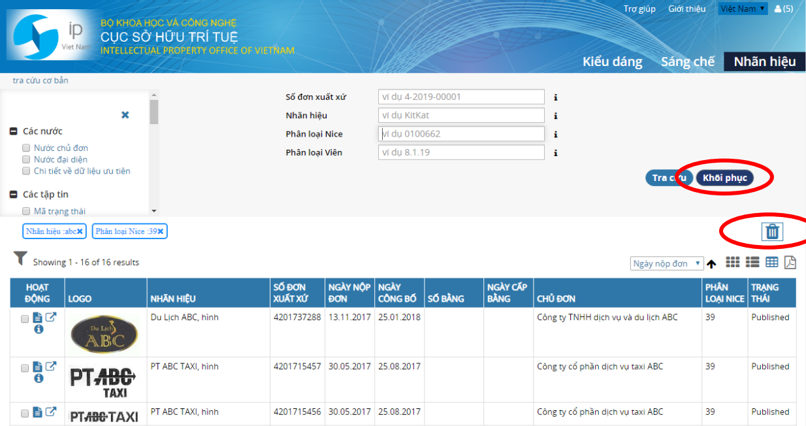Open external link icon for Du Lịch ABC row
This screenshot has height=426, width=806.
pyautogui.click(x=50, y=318)
